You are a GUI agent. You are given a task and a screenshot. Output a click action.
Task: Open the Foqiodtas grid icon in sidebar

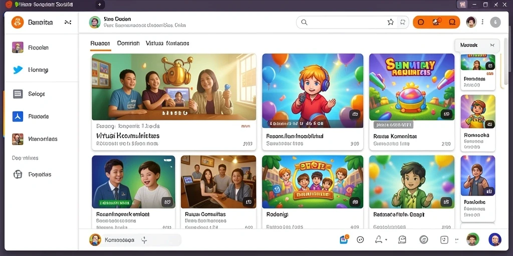pyautogui.click(x=18, y=174)
